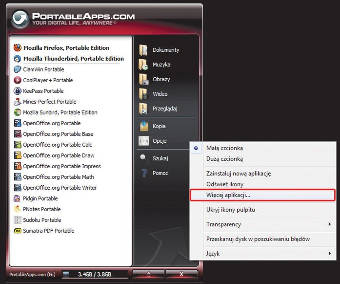Click the Szukaj label
340x284 pixels.
160,158
